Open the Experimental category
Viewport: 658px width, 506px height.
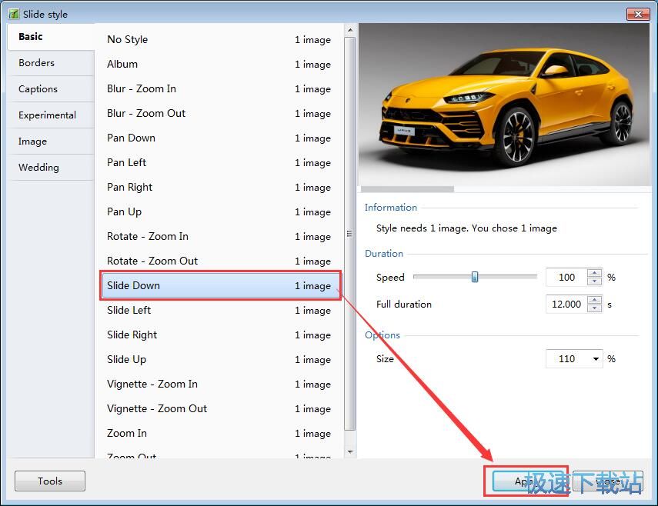tap(50, 115)
